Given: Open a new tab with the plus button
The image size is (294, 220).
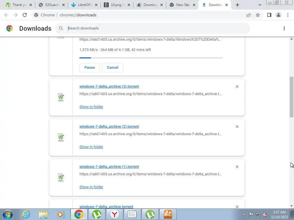Looking at the screenshot, I should 237,5.
